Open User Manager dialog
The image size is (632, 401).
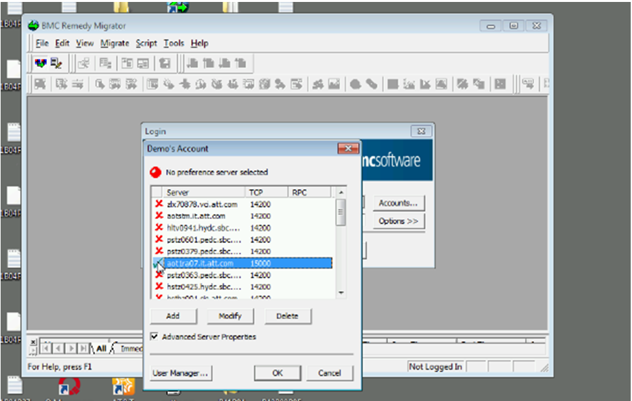coord(181,373)
